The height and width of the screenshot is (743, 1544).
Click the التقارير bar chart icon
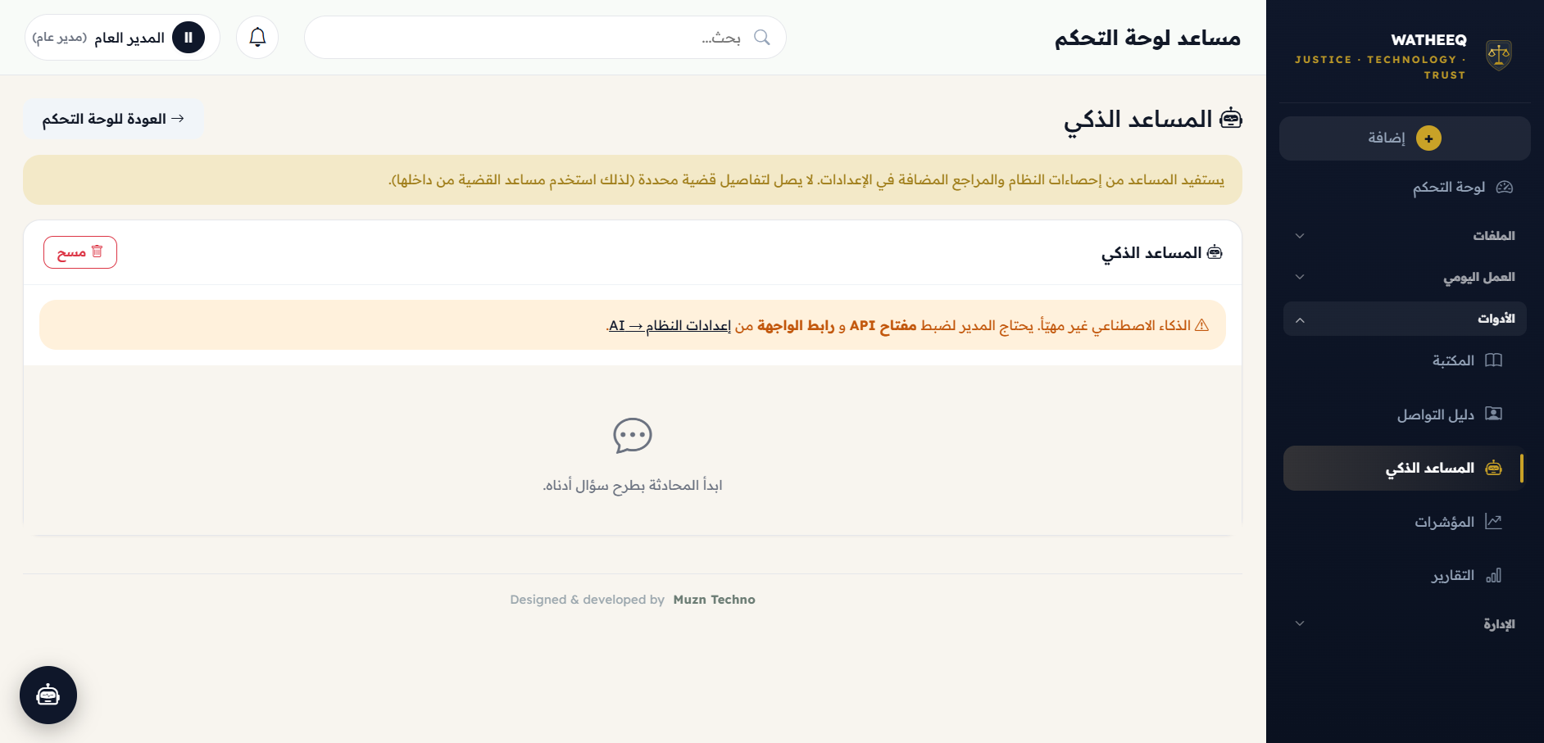click(1493, 576)
